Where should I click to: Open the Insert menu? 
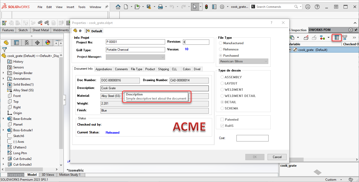coord(70,7)
